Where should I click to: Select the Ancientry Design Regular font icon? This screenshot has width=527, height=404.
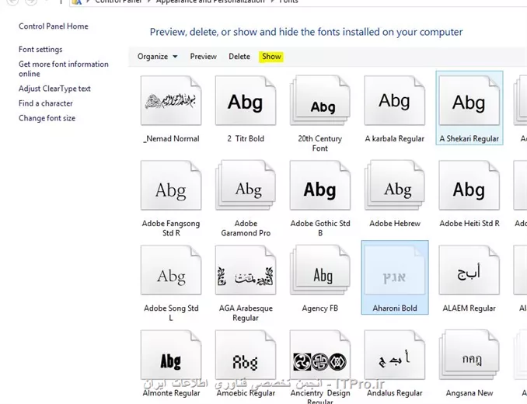point(320,355)
